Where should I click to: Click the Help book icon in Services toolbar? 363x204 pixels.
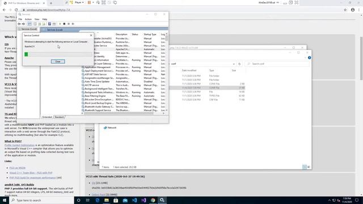[49, 24]
